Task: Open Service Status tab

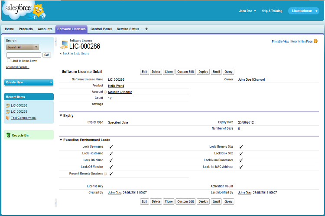Action: (x=128, y=29)
